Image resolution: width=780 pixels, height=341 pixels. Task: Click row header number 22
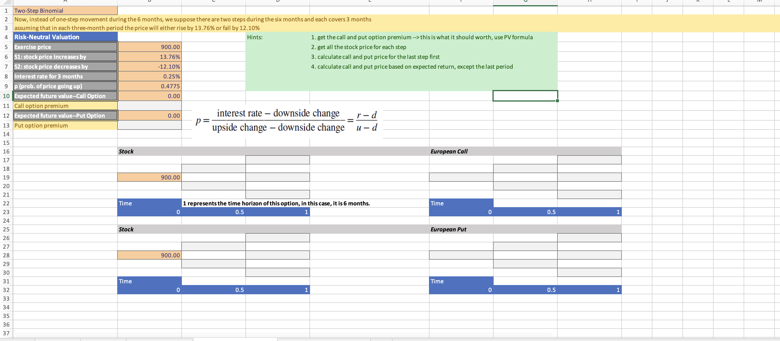pos(6,203)
